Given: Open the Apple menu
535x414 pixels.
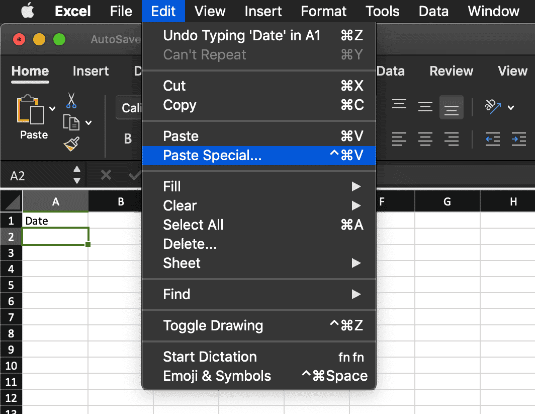Looking at the screenshot, I should click(28, 11).
